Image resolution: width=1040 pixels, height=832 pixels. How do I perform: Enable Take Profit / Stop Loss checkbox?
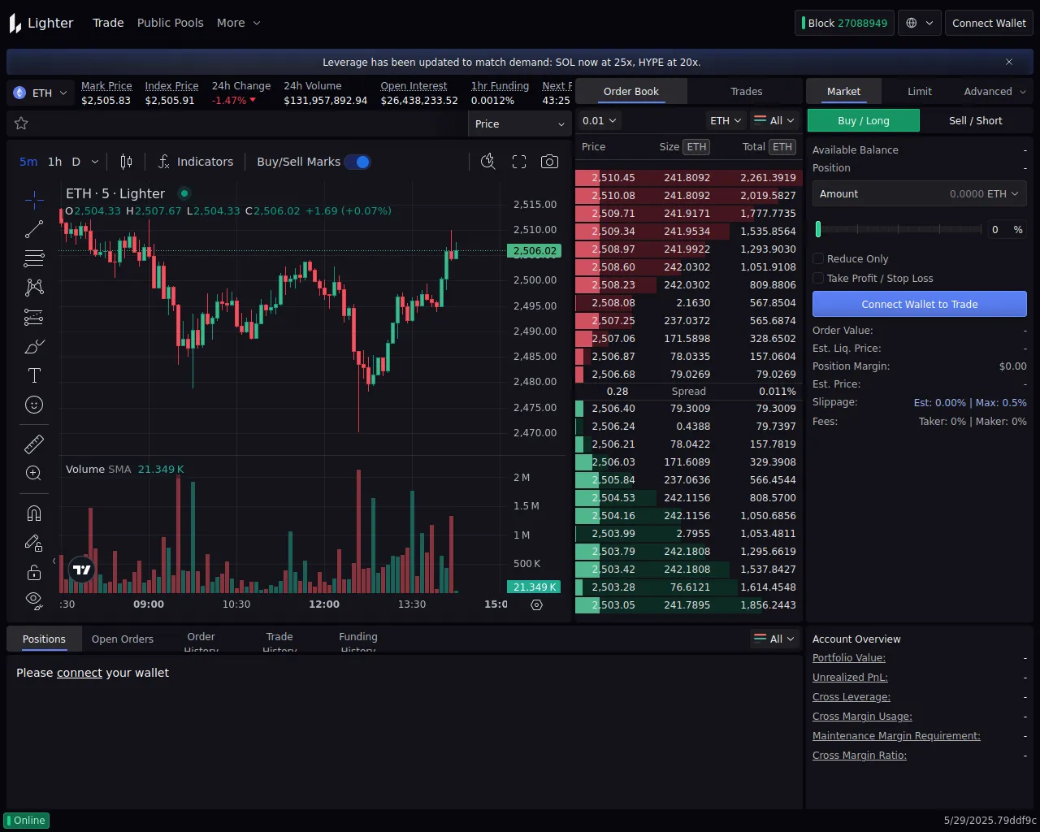tap(818, 279)
